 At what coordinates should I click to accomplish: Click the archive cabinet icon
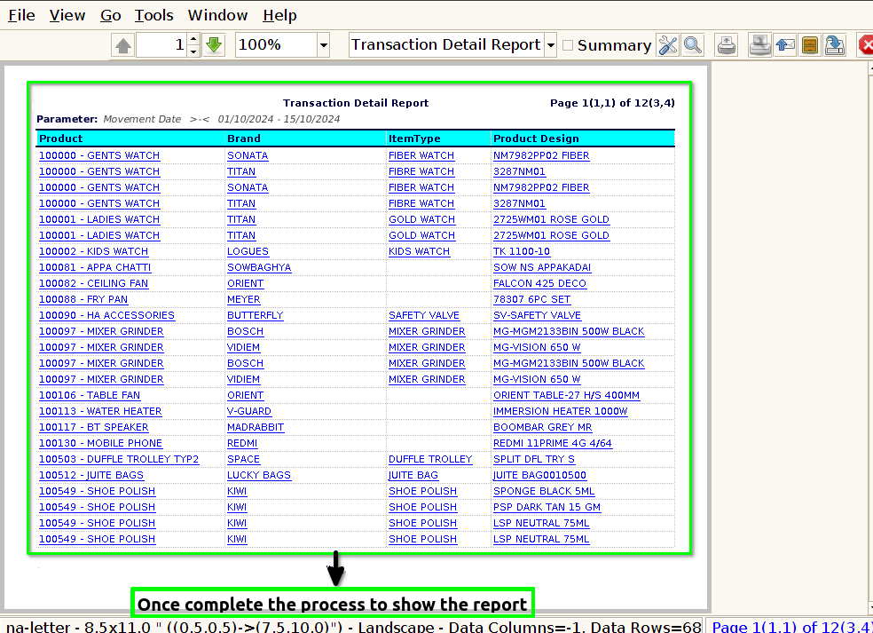[x=810, y=45]
